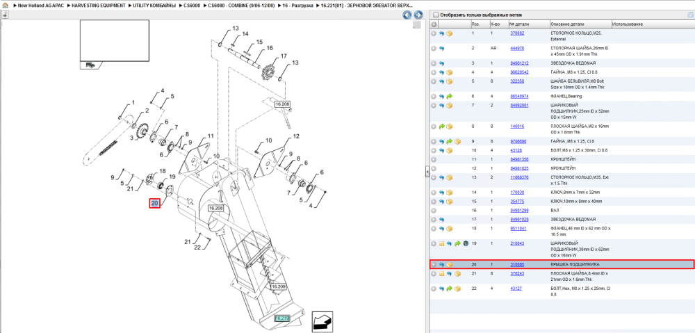The width and height of the screenshot is (695, 333).
Task: Click callout number 17 in the diagram
Action: coord(284,56)
